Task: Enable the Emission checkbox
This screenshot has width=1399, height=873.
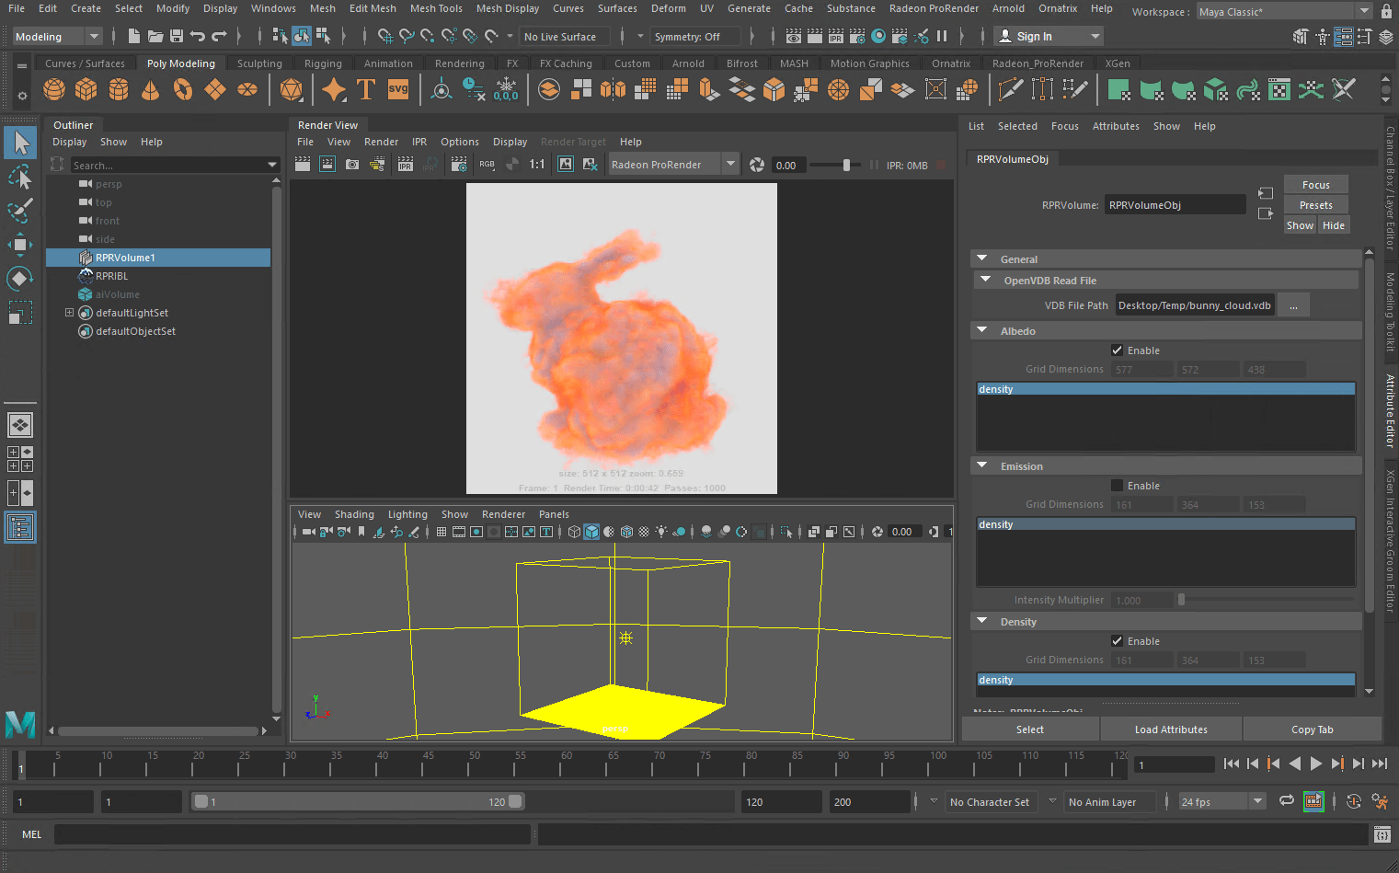Action: point(1117,485)
